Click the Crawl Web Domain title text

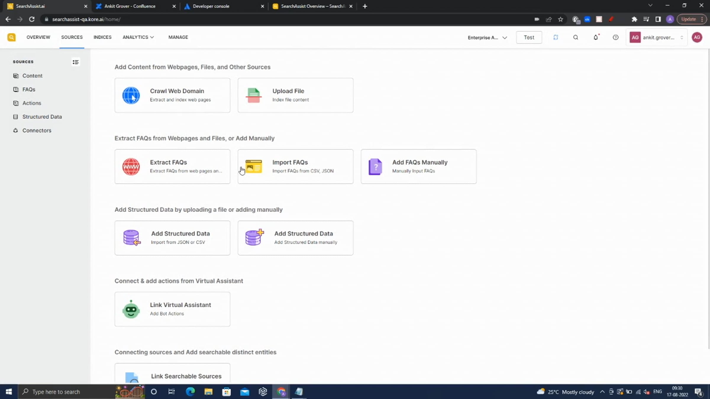click(x=177, y=91)
